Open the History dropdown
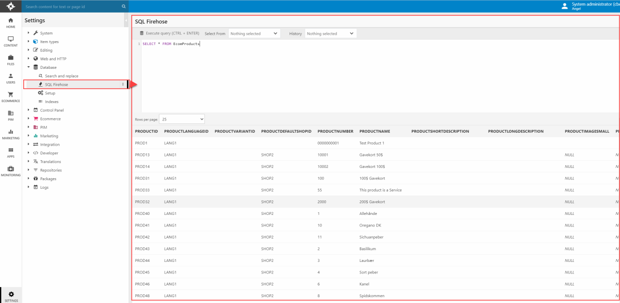 tap(330, 33)
